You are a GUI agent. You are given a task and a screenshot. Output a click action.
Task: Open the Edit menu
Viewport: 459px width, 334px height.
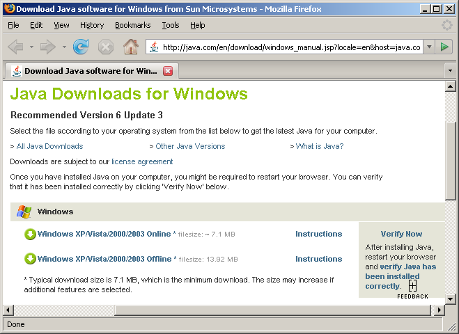tap(36, 25)
